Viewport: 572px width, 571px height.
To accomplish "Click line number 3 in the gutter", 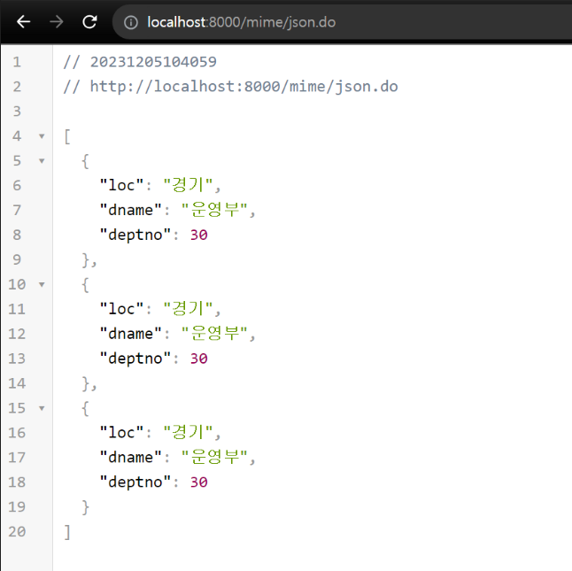I will (x=17, y=112).
